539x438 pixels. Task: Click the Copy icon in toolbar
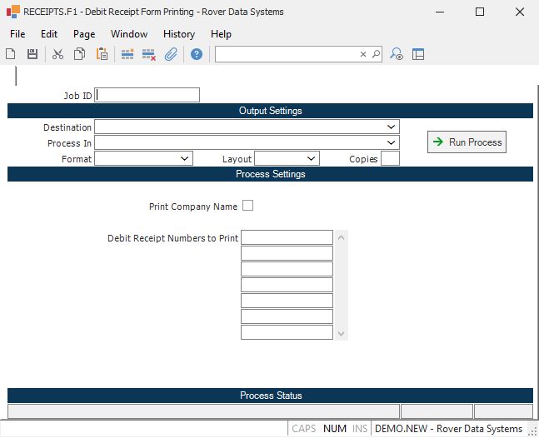80,54
